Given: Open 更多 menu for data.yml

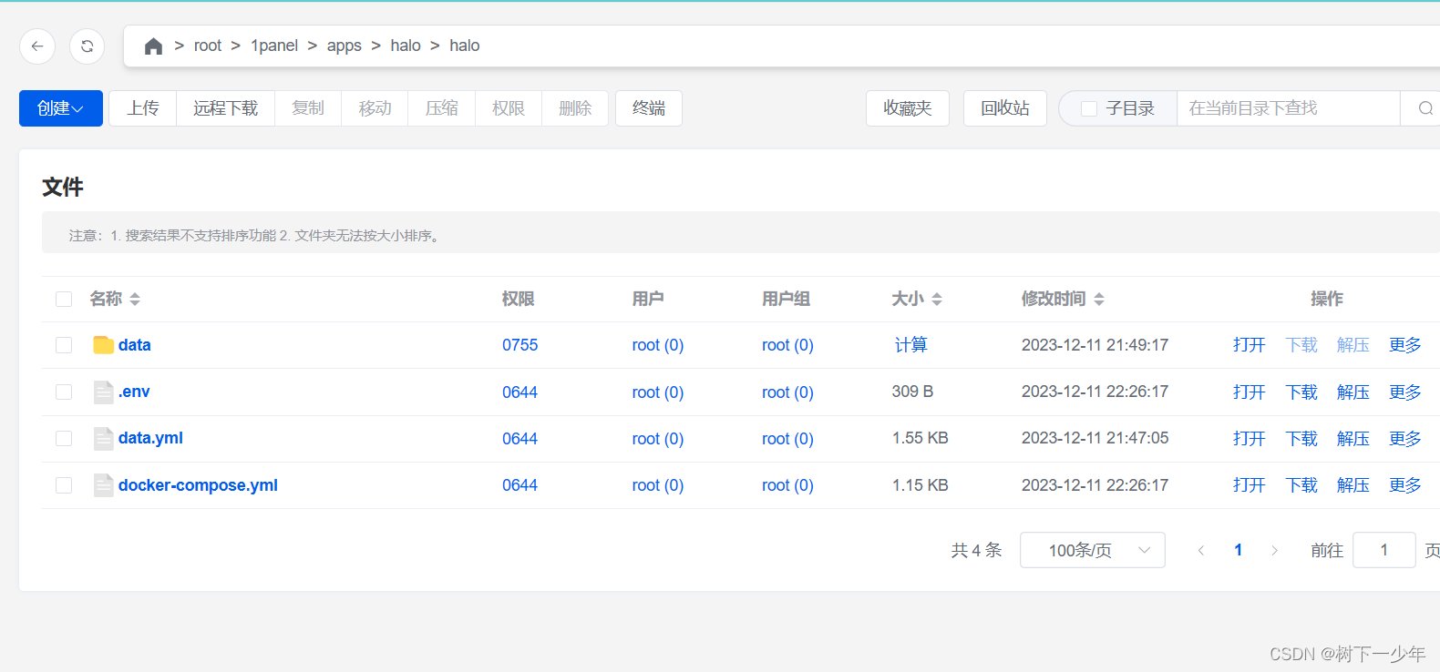Looking at the screenshot, I should tap(1404, 439).
